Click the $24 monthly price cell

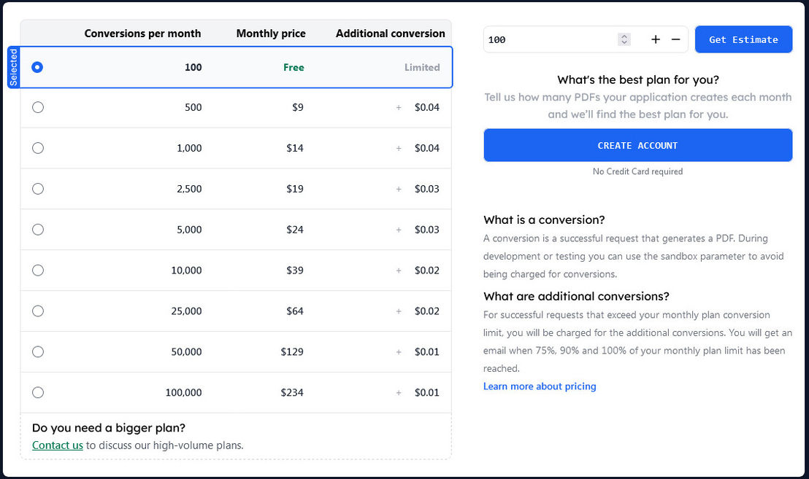(x=295, y=229)
